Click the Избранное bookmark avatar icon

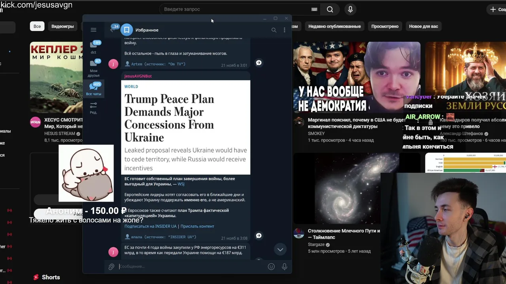coord(126,30)
